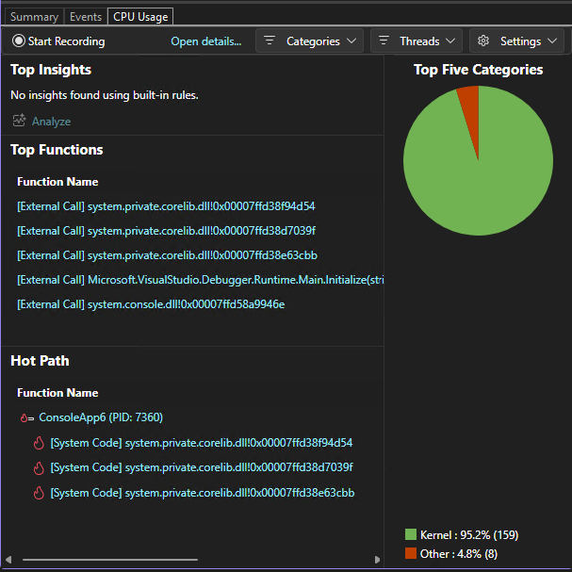
Task: Click the green Kernel legend swatch
Action: pyautogui.click(x=410, y=534)
